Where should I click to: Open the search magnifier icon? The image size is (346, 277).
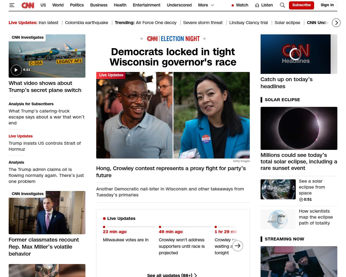point(282,5)
